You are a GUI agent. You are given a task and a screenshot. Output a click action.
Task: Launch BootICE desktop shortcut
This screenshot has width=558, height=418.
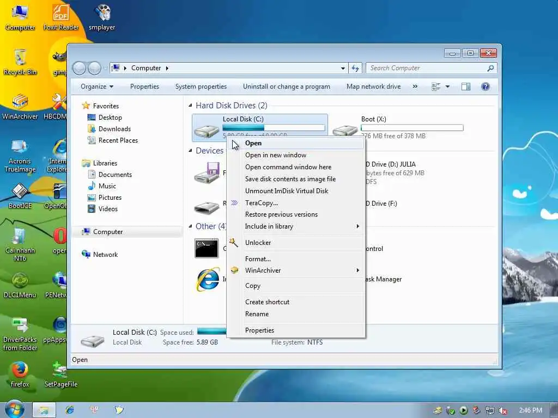pos(20,196)
